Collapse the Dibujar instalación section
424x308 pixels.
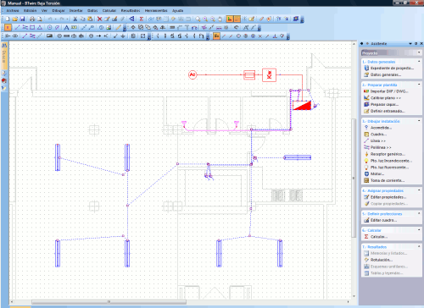pos(419,121)
